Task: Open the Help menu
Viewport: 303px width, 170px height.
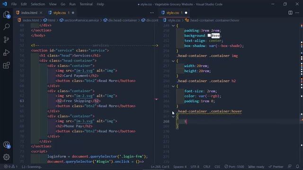Action: pyautogui.click(x=100, y=4)
